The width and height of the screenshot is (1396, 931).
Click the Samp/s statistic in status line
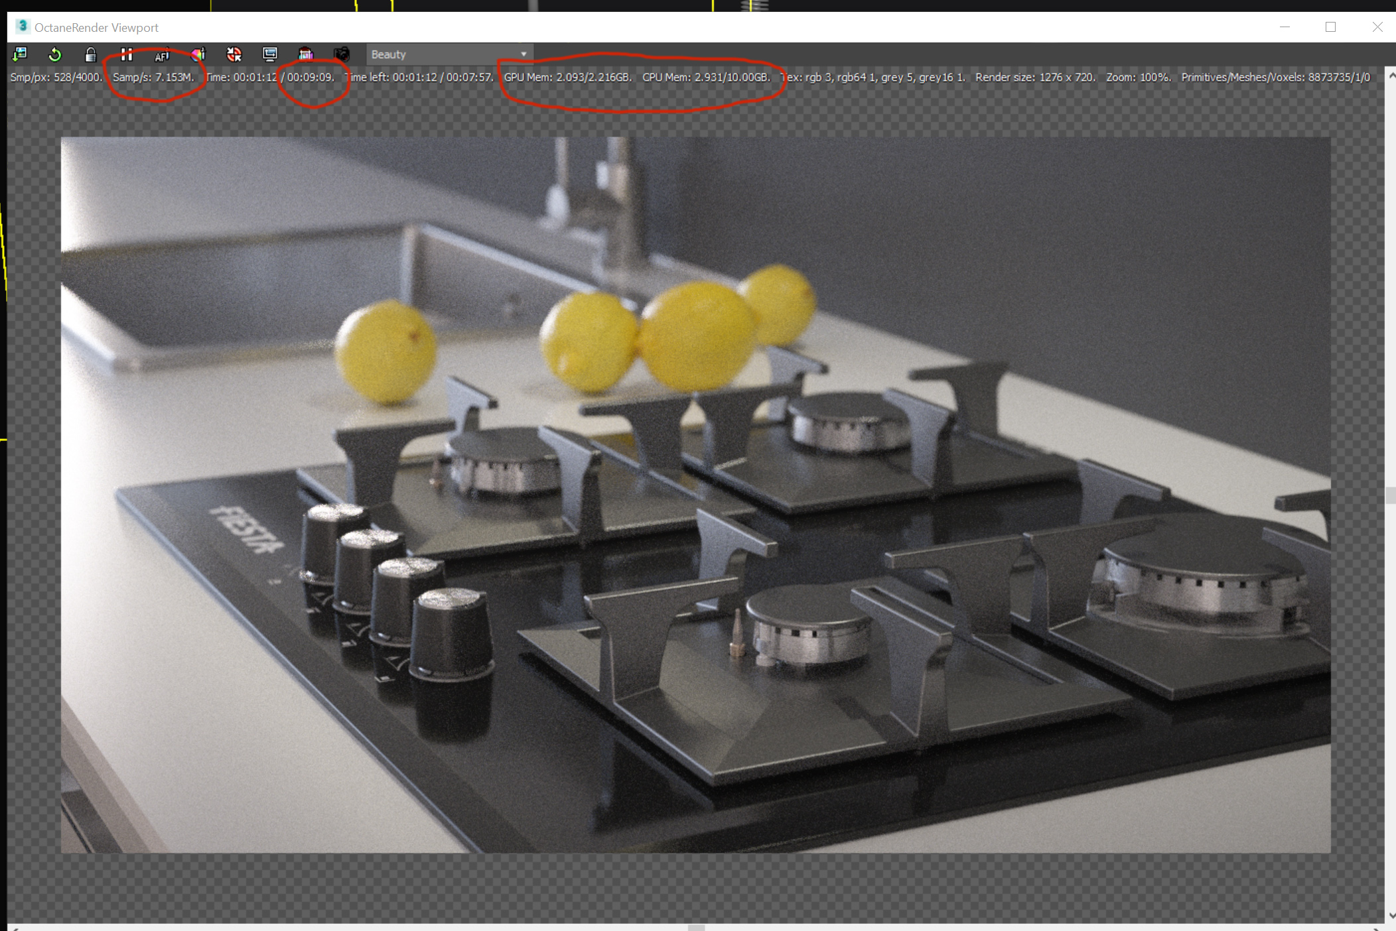pyautogui.click(x=153, y=78)
